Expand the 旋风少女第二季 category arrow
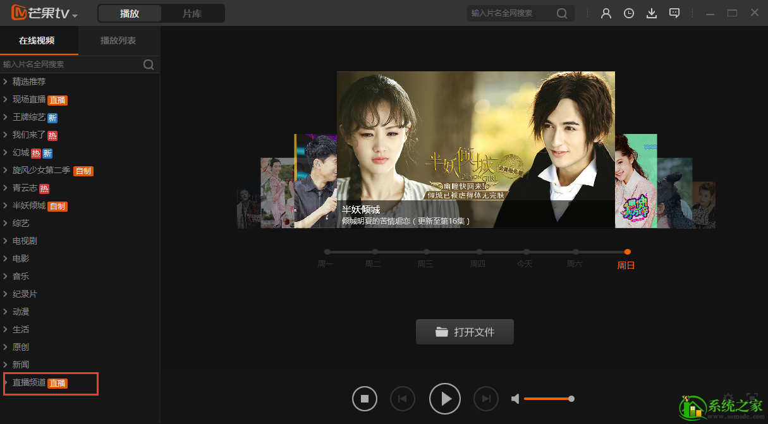The height and width of the screenshot is (424, 768). (x=5, y=170)
